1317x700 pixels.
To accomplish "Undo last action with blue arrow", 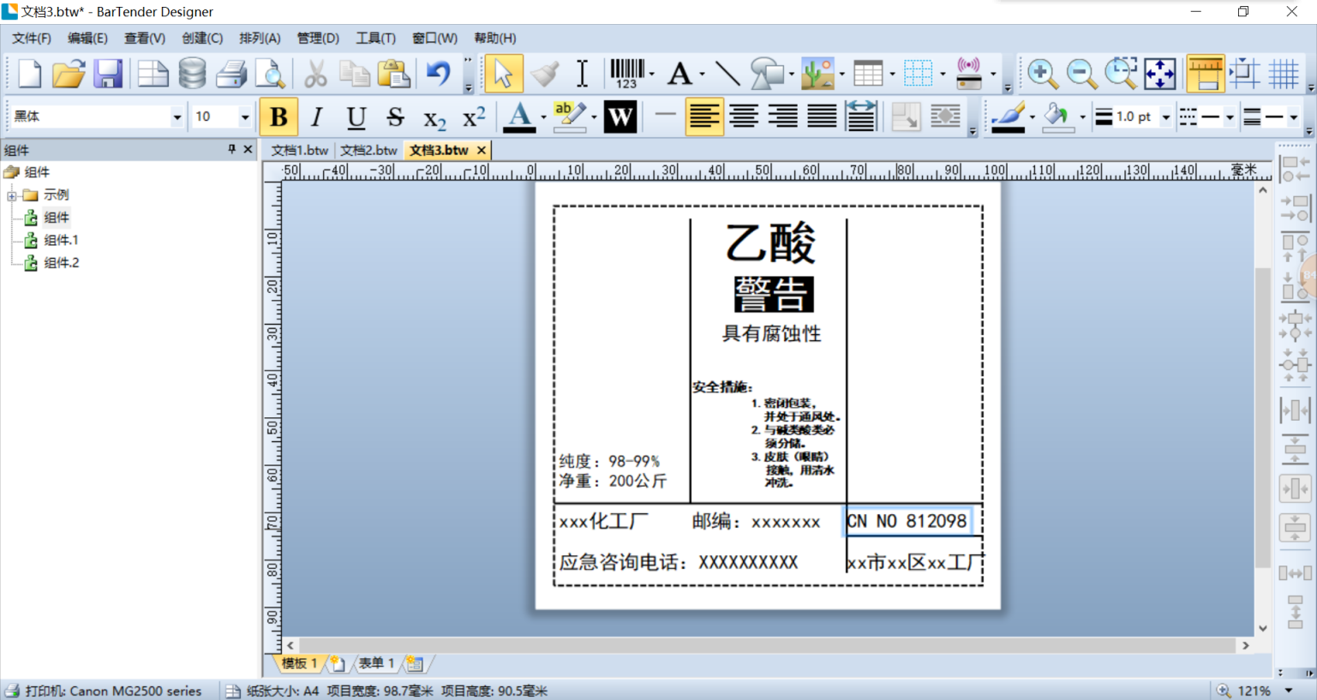I will (x=438, y=74).
